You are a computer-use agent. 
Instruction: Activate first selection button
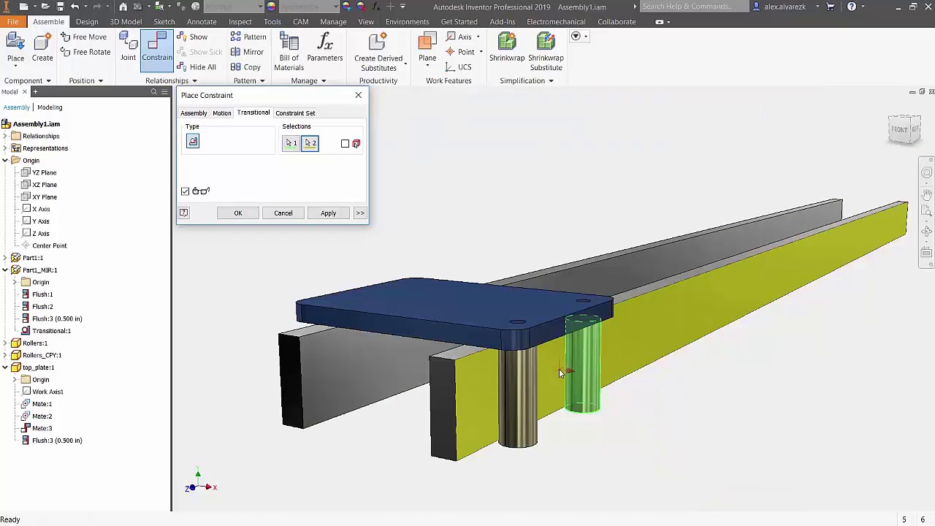pyautogui.click(x=291, y=143)
